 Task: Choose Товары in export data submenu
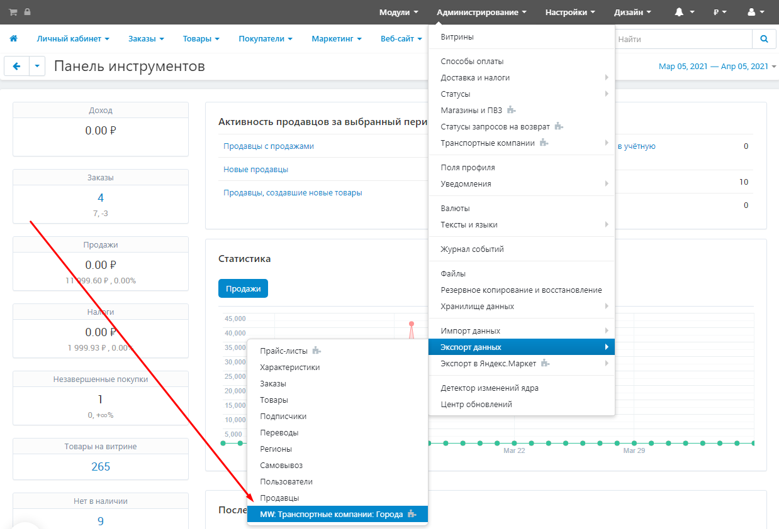click(274, 400)
